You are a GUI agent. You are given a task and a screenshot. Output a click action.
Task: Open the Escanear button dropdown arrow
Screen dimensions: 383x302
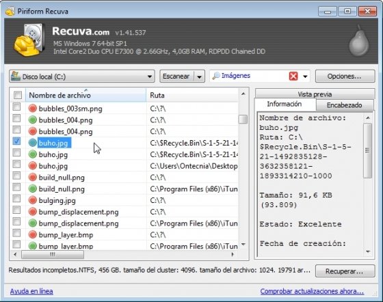pyautogui.click(x=199, y=77)
